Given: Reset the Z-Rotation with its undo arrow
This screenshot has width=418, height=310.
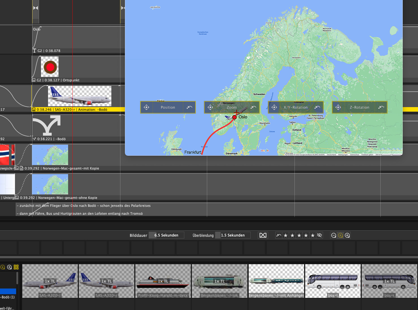Looking at the screenshot, I should coord(381,107).
